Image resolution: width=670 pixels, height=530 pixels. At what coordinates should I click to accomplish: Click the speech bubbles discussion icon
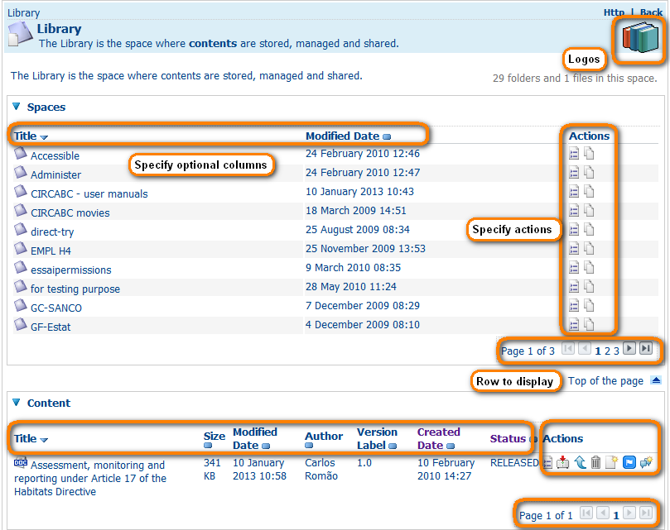646,463
